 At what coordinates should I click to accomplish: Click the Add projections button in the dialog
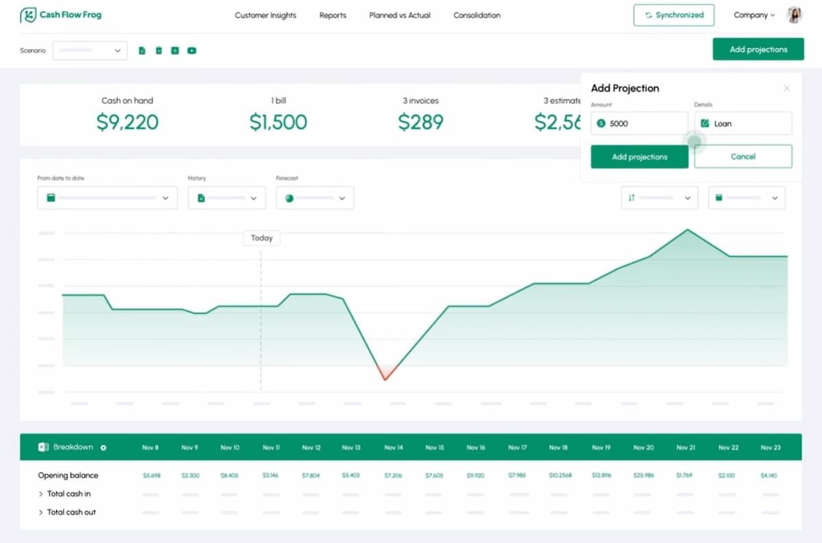click(x=639, y=157)
